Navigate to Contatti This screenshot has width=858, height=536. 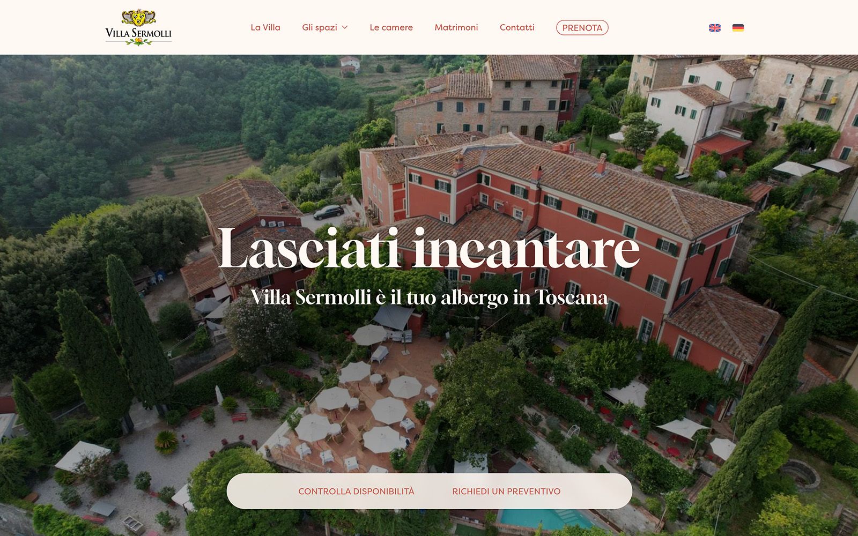click(517, 27)
